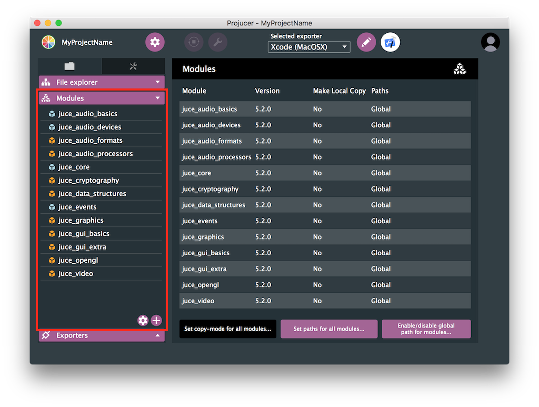Click the cubes icon in Modules header
Screen dimensions: 539x407
pyautogui.click(x=460, y=69)
